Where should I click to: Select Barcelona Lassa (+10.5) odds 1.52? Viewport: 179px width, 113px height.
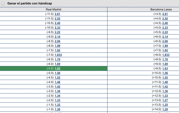(x=165, y=78)
